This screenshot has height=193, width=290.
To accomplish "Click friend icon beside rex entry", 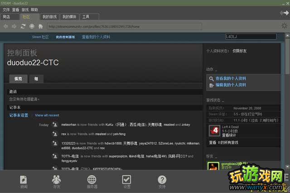I will pos(55,134).
